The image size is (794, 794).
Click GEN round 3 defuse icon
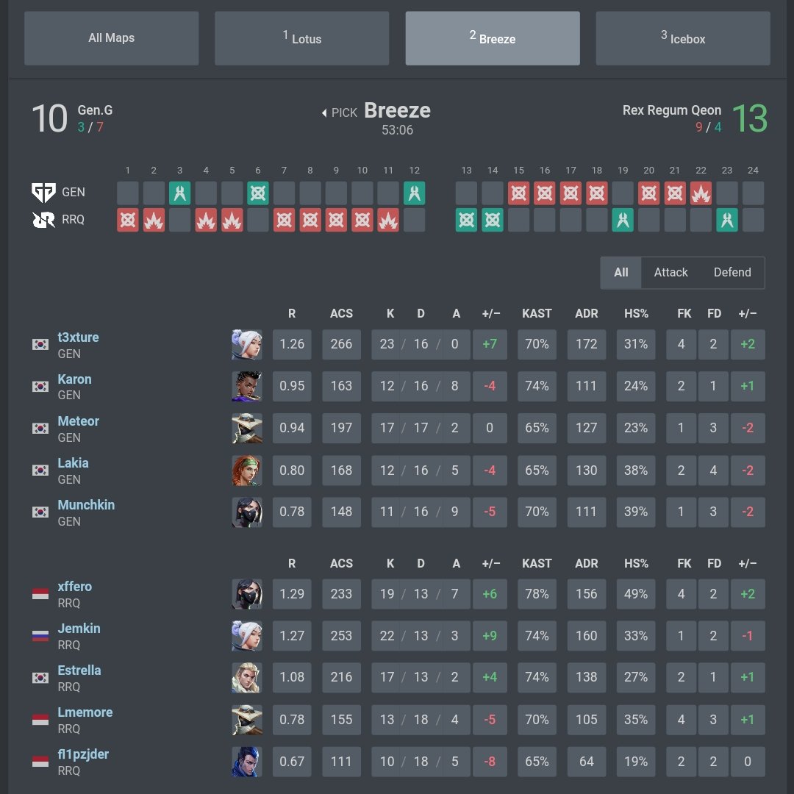[180, 193]
